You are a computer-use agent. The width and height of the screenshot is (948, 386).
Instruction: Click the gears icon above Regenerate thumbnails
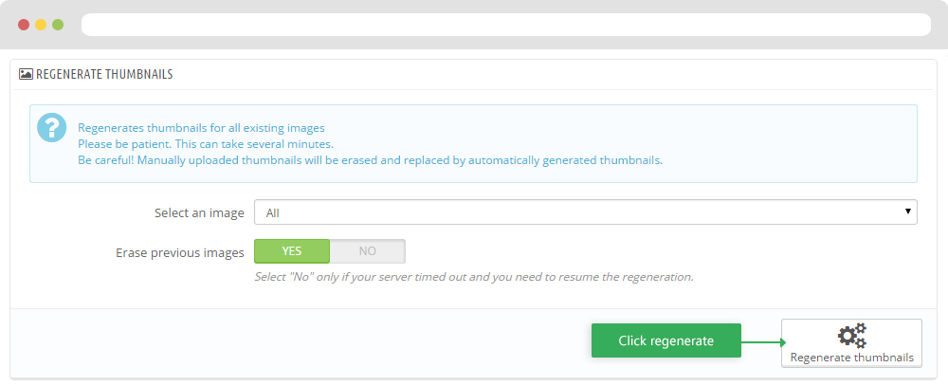[x=851, y=336]
